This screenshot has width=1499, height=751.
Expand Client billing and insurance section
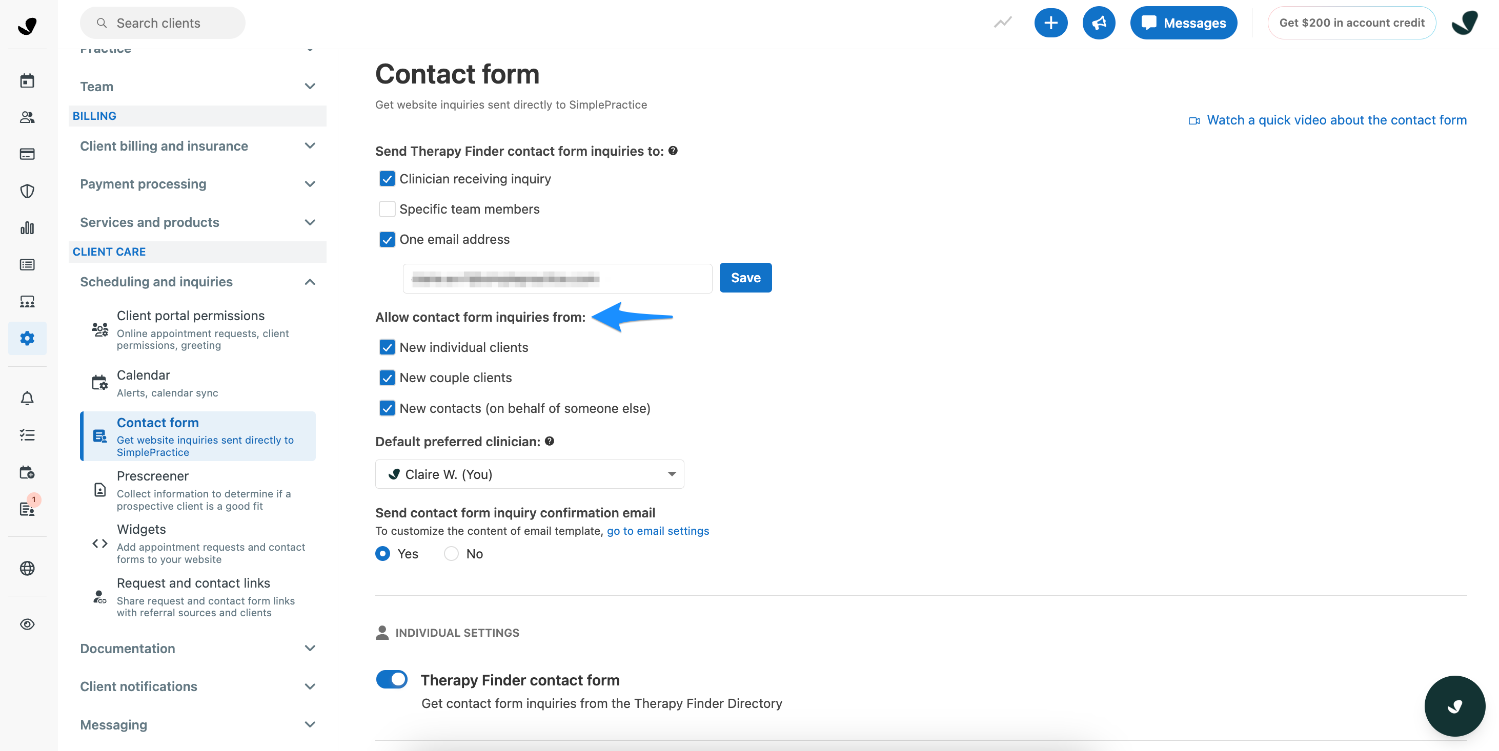coord(198,146)
